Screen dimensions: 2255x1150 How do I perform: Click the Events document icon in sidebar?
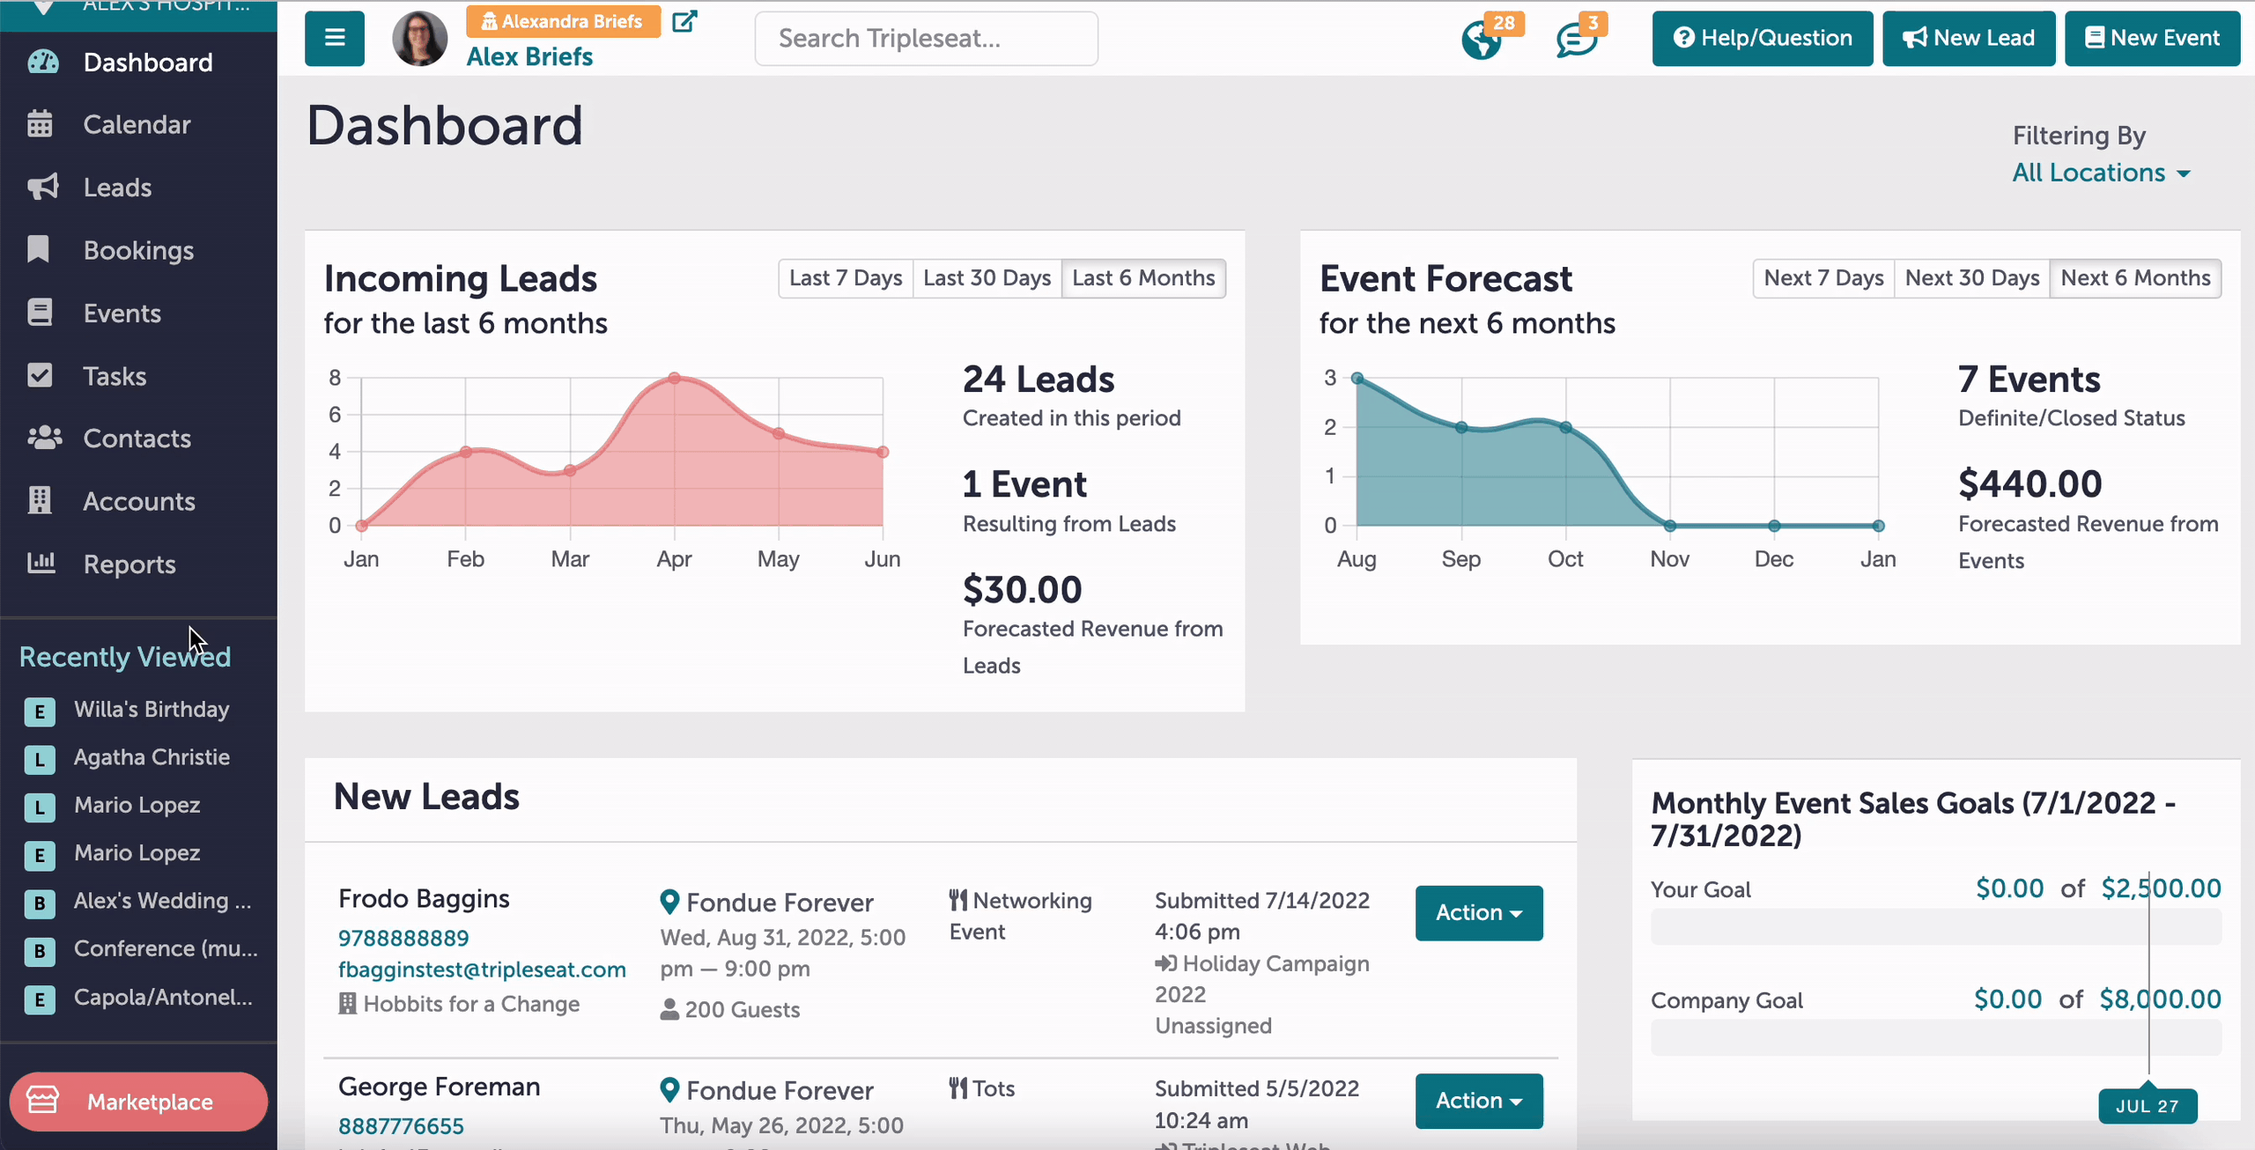tap(40, 313)
